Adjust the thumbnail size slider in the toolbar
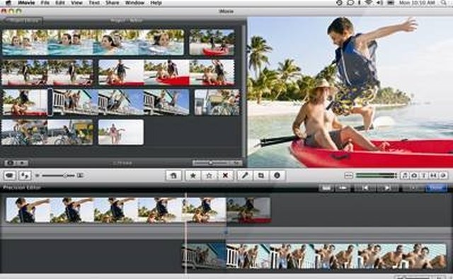The height and width of the screenshot is (279, 453). 59,176
